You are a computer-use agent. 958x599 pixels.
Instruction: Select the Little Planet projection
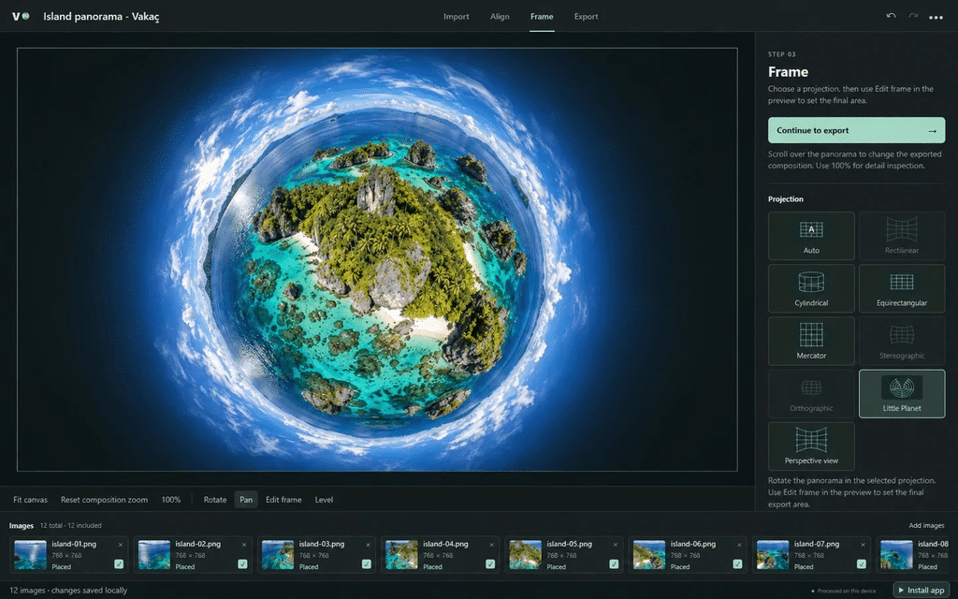coord(901,394)
